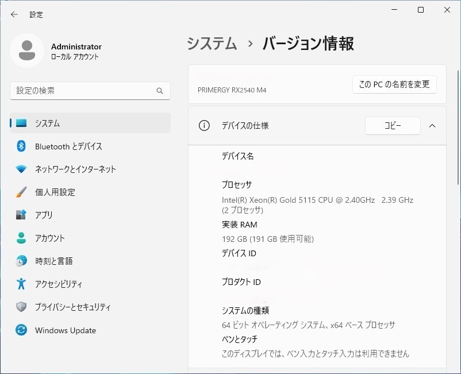Click the システム breadcrumb link
461x374 pixels.
(x=212, y=44)
